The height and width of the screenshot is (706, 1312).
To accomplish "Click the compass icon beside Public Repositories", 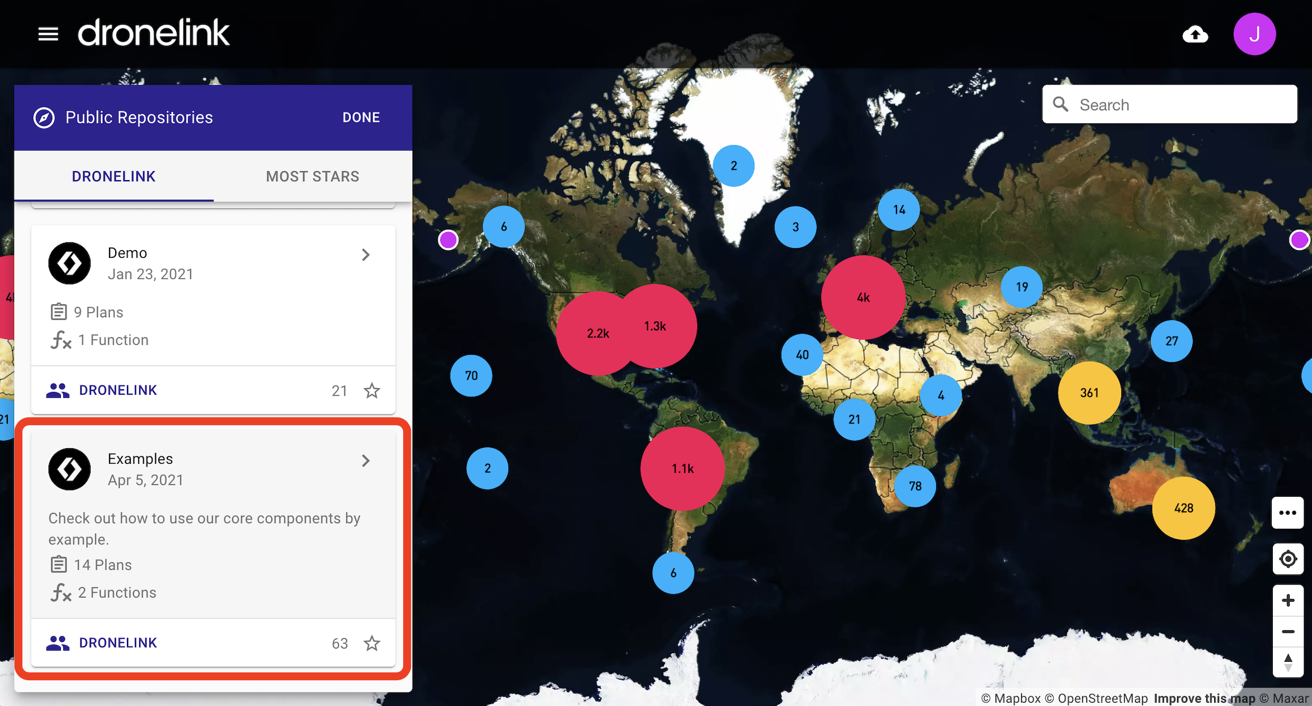I will tap(44, 117).
